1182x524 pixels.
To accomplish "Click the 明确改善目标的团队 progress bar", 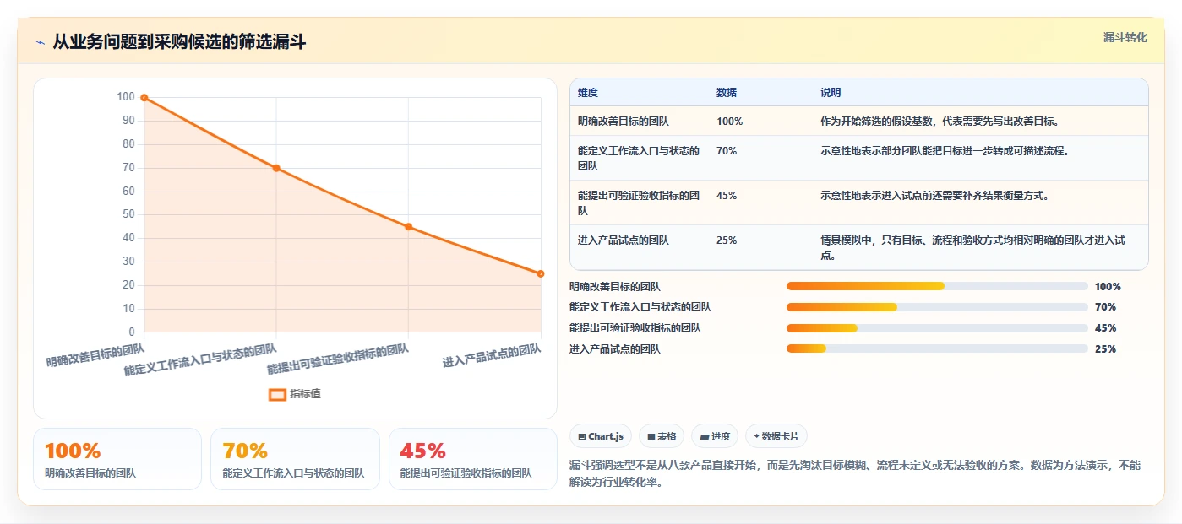I will coord(937,286).
